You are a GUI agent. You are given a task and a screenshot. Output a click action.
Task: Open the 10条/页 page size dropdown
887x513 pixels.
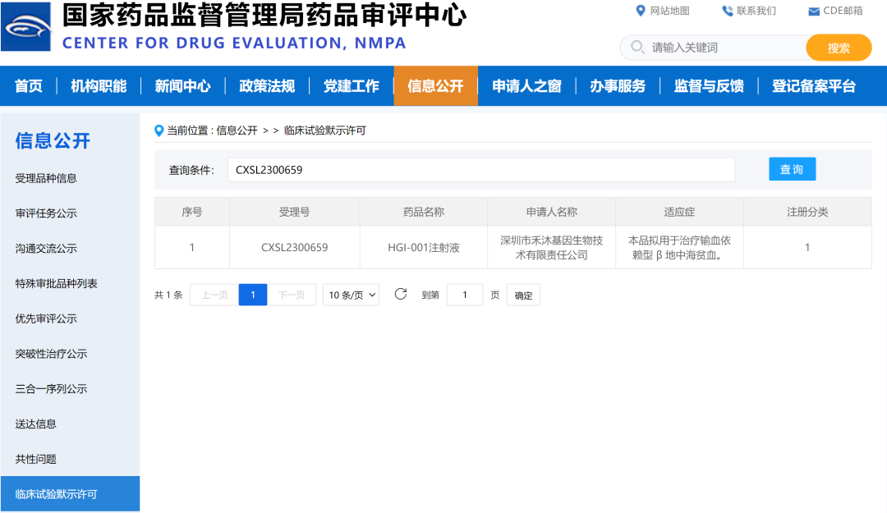(351, 294)
